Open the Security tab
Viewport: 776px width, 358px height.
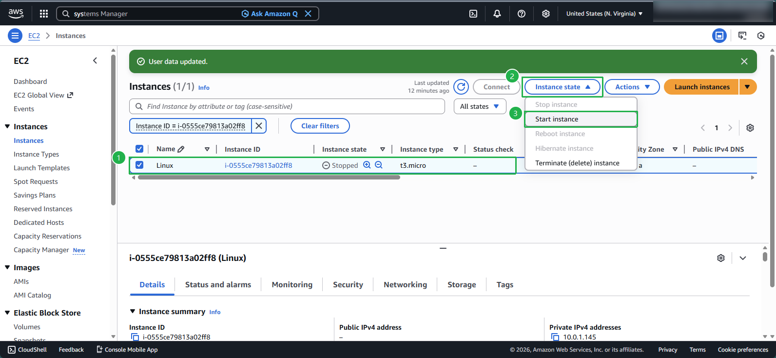pyautogui.click(x=348, y=285)
